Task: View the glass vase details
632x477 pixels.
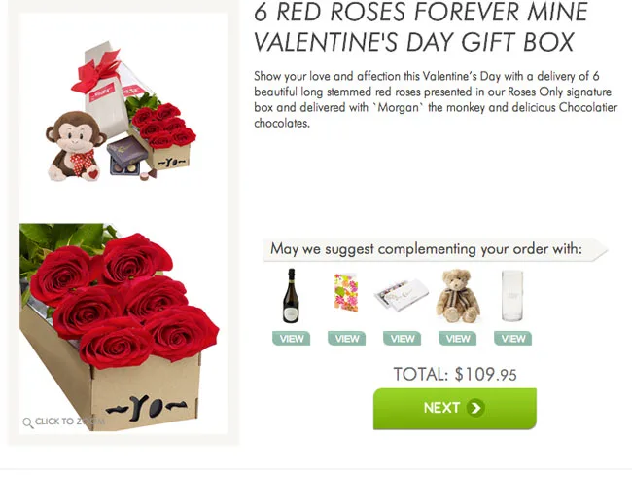Action: tap(512, 339)
